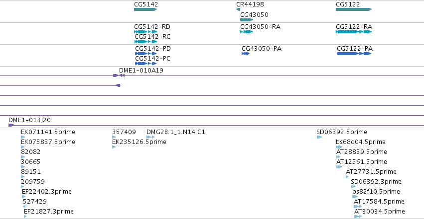This screenshot has width=424, height=219.
Task: Open transcript CG43050-RA
Action: tap(260, 27)
